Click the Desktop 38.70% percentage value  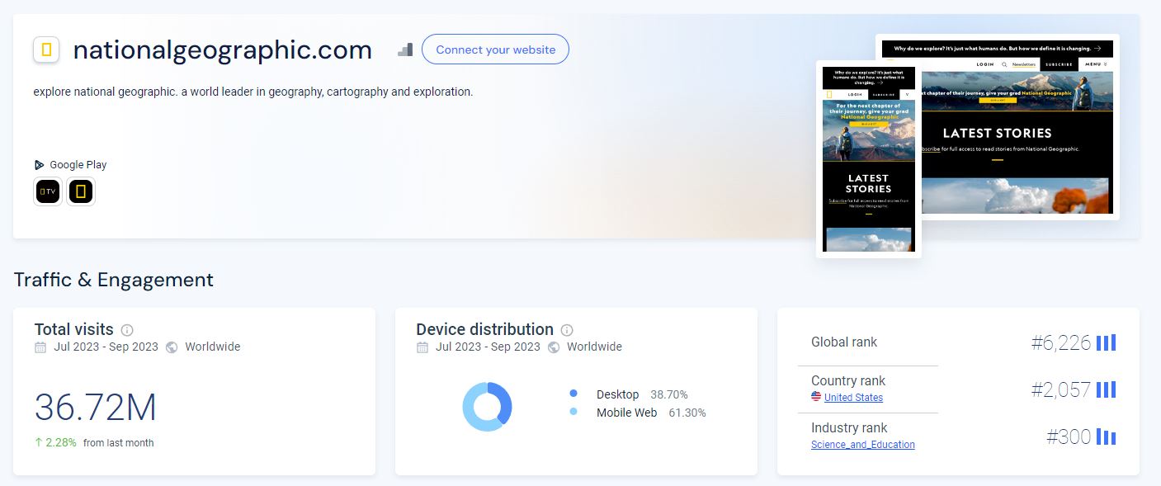tap(669, 394)
